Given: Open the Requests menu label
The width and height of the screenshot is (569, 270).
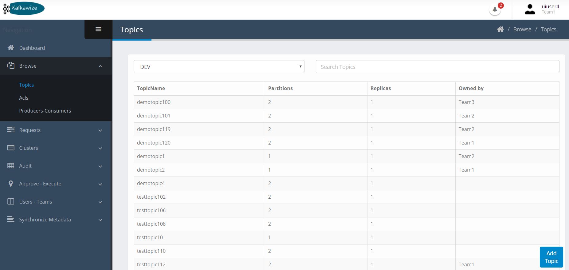Looking at the screenshot, I should 30,130.
